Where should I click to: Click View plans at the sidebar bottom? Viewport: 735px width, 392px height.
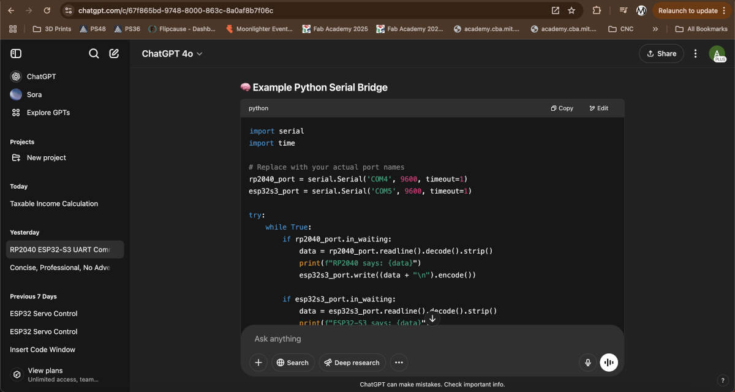pyautogui.click(x=65, y=375)
